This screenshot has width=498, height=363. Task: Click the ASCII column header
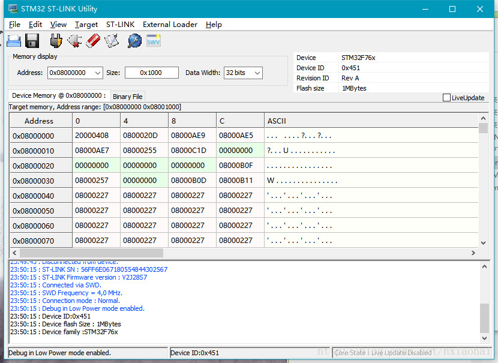pyautogui.click(x=371, y=121)
